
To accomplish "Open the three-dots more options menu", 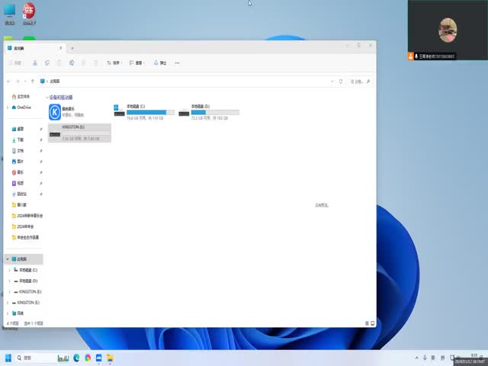I will [178, 63].
